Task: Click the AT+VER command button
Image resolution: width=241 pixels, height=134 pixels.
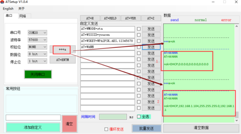Action: (x=130, y=18)
